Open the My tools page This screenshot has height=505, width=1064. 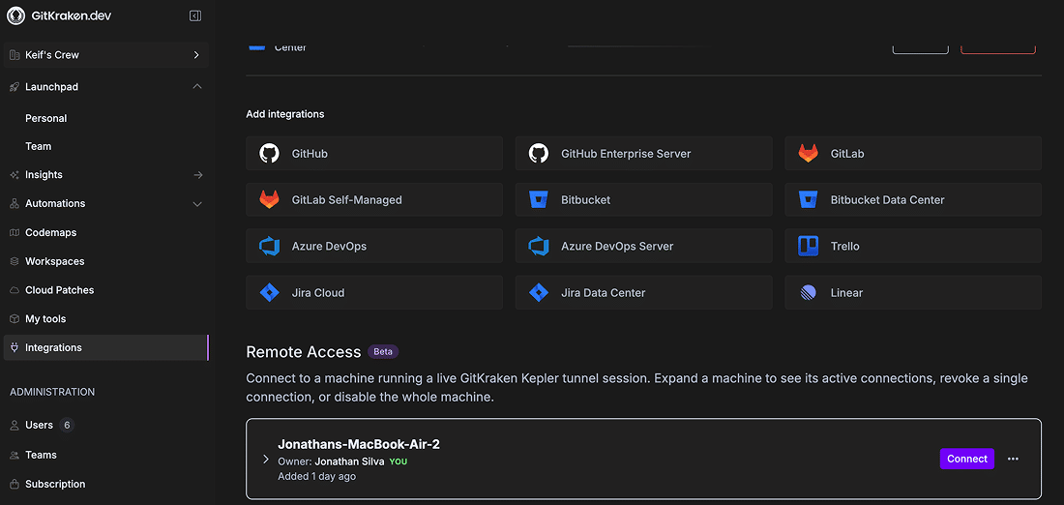click(x=105, y=319)
